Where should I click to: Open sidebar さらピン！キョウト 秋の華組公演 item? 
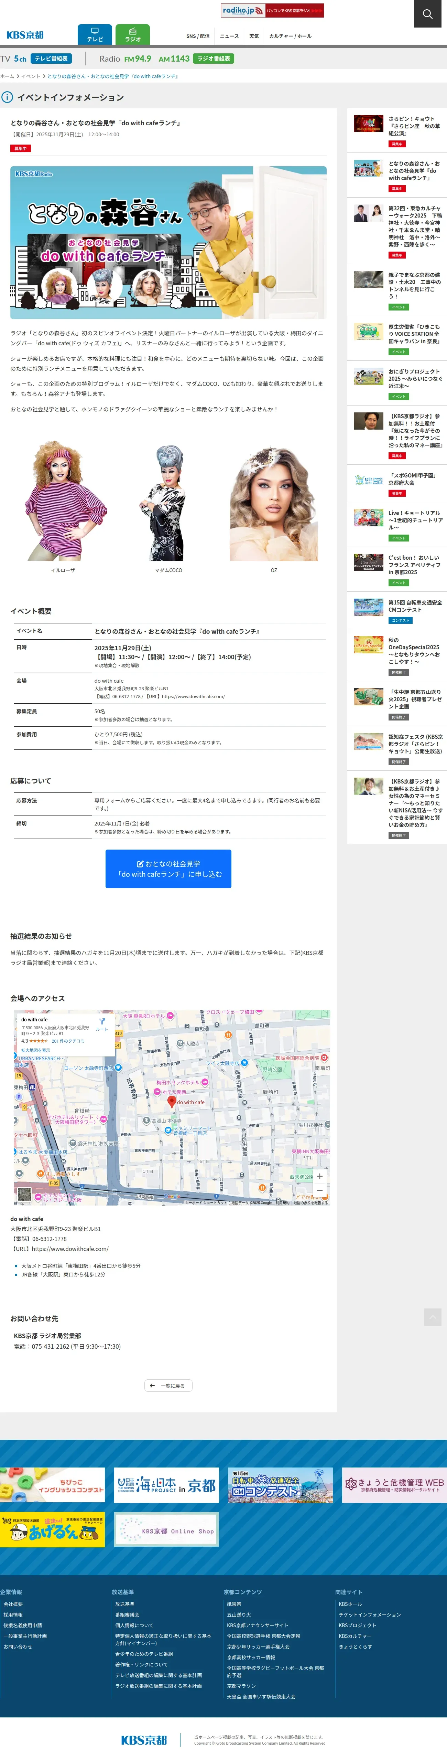tap(397, 131)
